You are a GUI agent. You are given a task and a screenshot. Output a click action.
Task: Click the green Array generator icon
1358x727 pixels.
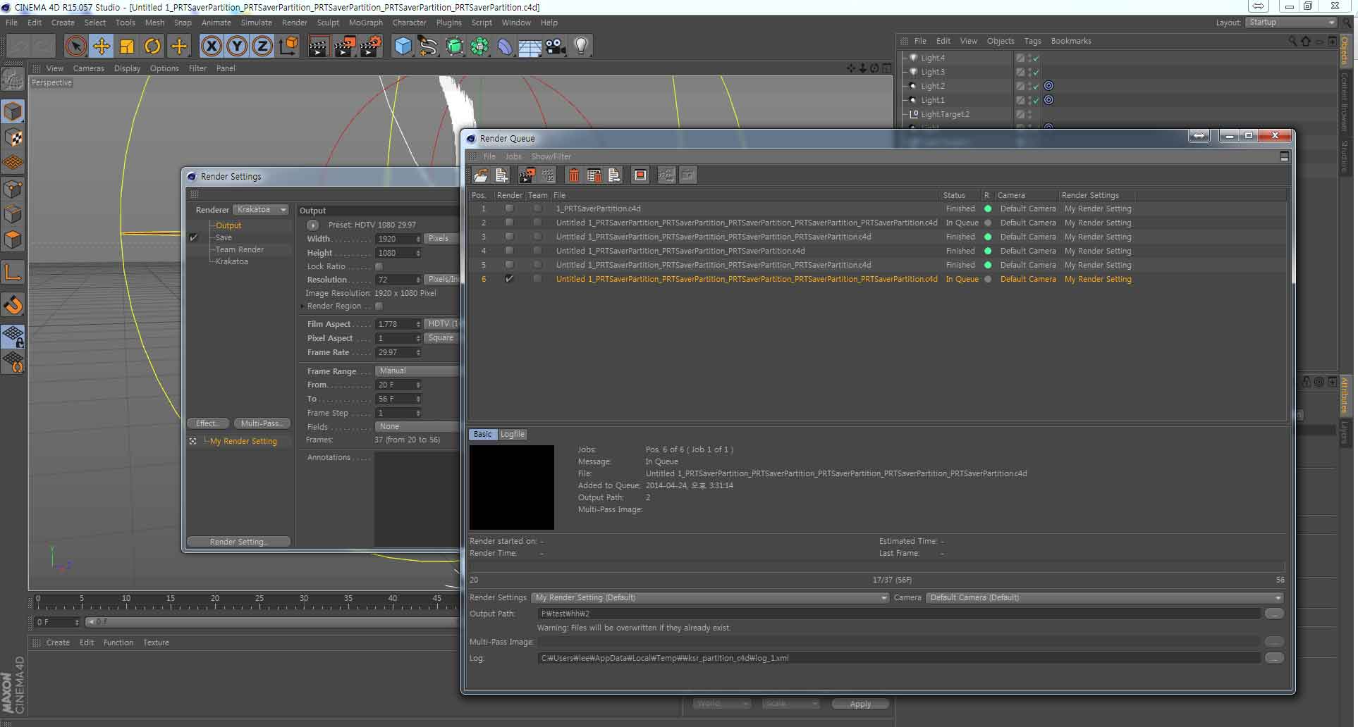coord(479,46)
